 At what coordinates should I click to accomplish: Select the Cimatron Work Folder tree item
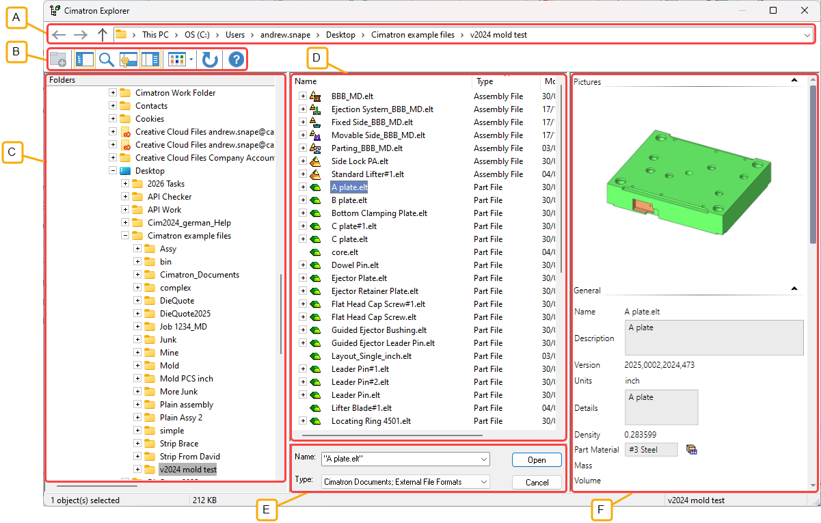coord(175,93)
